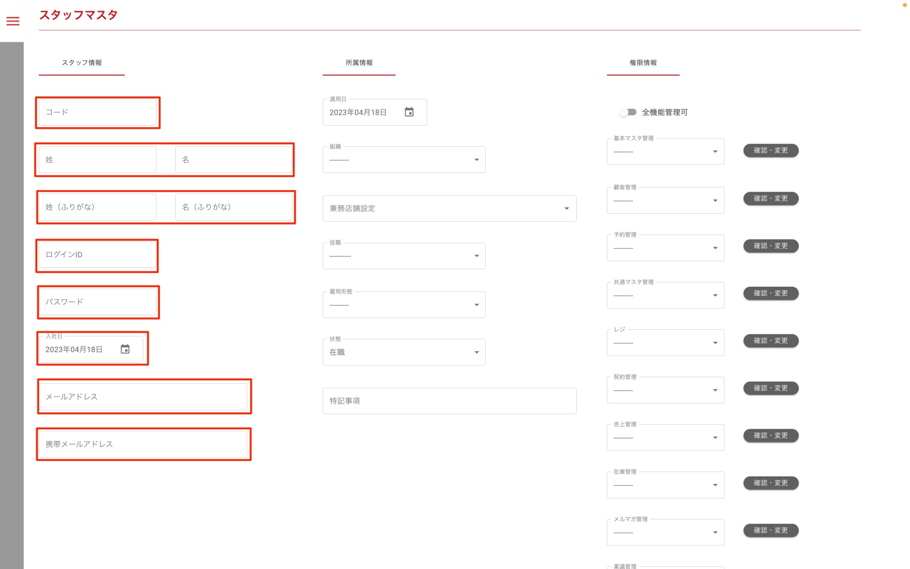Open calendar icon for 適用日 date
The height and width of the screenshot is (569, 910).
click(409, 112)
